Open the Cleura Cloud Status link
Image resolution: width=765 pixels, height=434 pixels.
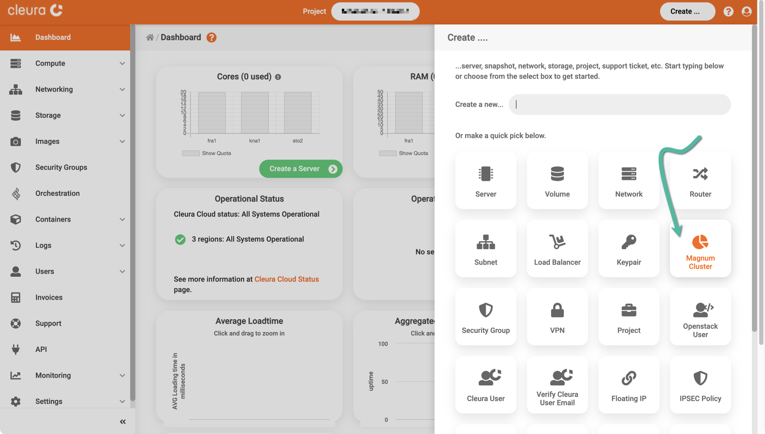[x=286, y=279]
